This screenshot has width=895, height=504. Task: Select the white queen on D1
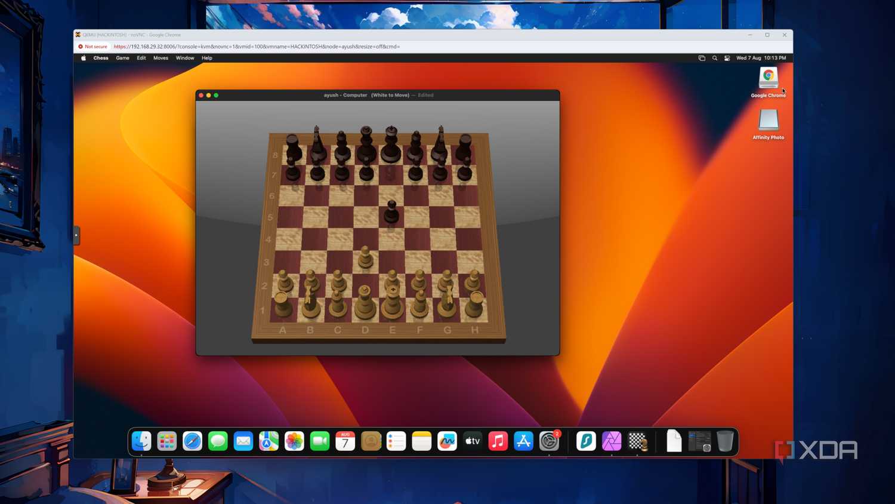pos(365,302)
